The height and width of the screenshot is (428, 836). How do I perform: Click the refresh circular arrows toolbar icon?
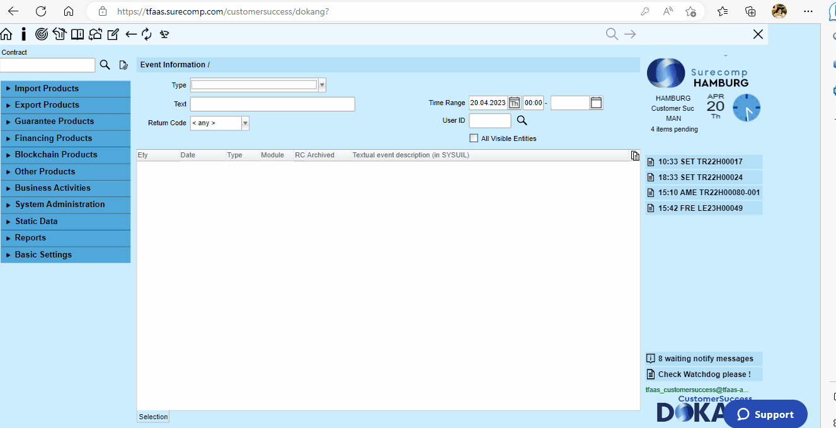click(147, 34)
